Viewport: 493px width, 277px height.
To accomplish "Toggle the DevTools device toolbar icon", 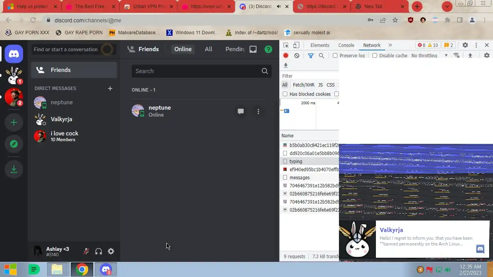I will 296,45.
